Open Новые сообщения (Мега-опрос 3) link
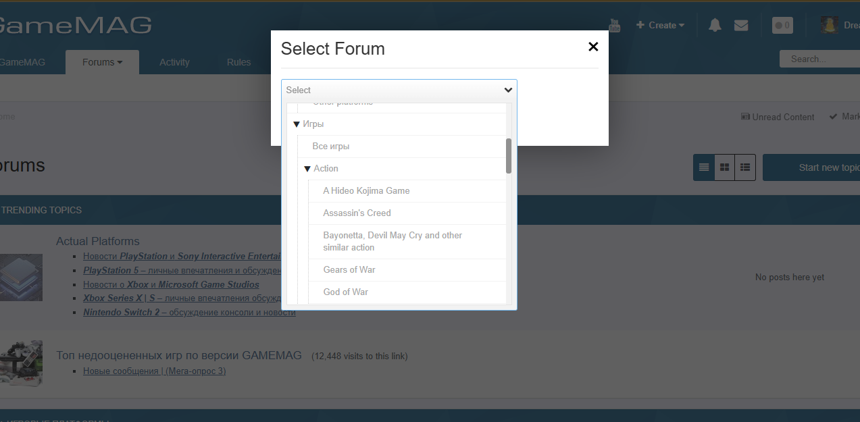860x422 pixels. click(x=154, y=371)
